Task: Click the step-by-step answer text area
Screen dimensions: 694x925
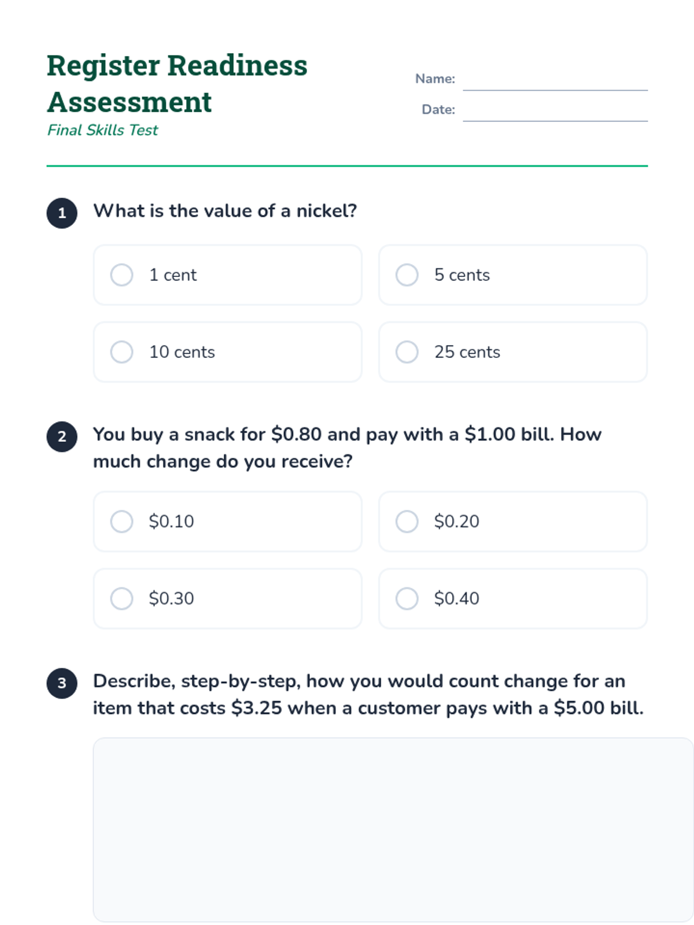Action: pos(393,829)
